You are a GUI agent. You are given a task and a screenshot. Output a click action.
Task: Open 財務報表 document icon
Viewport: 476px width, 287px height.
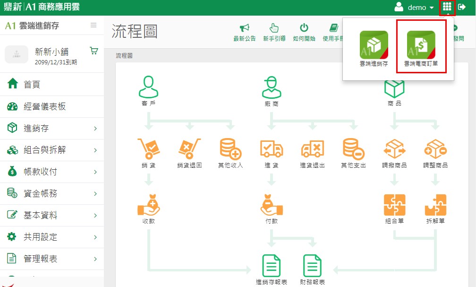[x=313, y=266]
